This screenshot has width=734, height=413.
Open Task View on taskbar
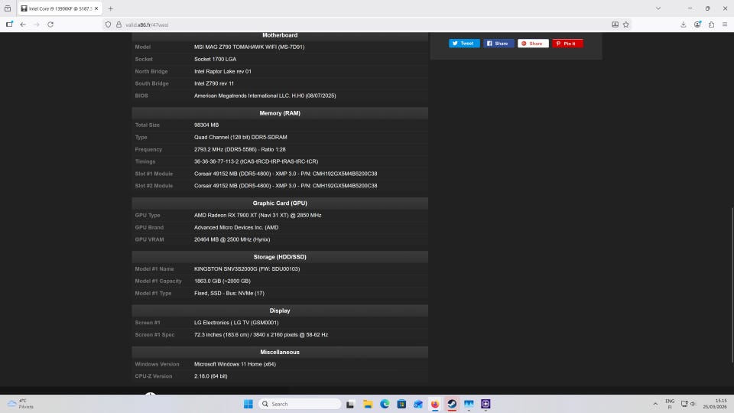click(350, 404)
